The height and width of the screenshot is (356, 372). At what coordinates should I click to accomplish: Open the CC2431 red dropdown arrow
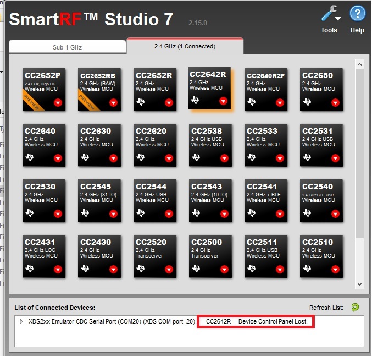point(58,269)
